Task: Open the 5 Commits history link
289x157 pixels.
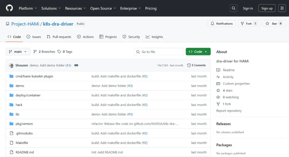Action: click(x=197, y=65)
